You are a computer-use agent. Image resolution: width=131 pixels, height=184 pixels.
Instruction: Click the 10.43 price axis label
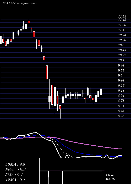122,50
